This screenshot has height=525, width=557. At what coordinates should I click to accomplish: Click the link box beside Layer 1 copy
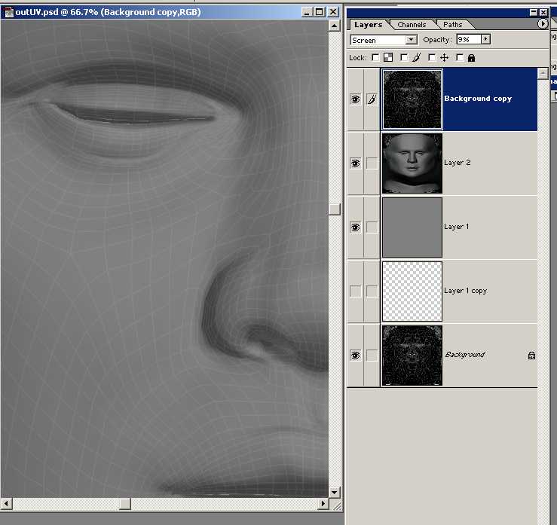point(372,291)
